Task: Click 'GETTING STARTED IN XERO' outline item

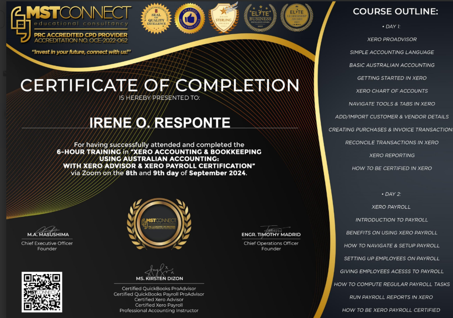Action: tap(392, 78)
